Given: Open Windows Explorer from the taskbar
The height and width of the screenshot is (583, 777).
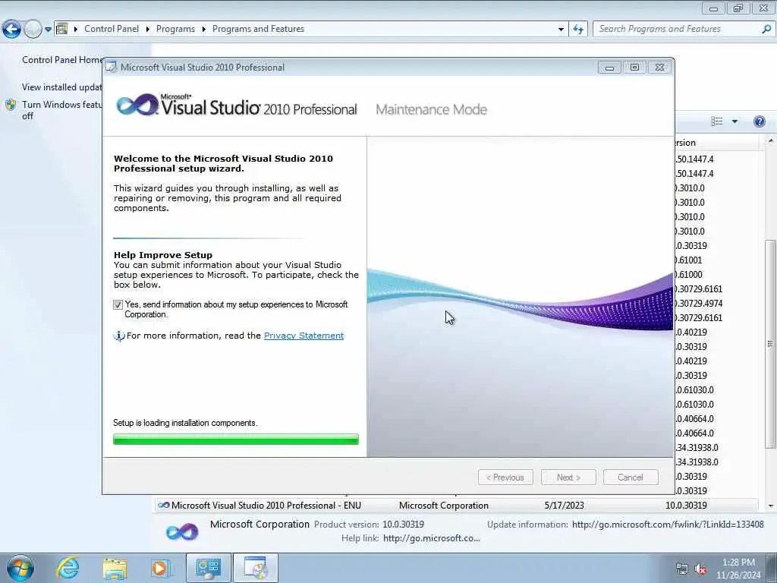Looking at the screenshot, I should (115, 568).
